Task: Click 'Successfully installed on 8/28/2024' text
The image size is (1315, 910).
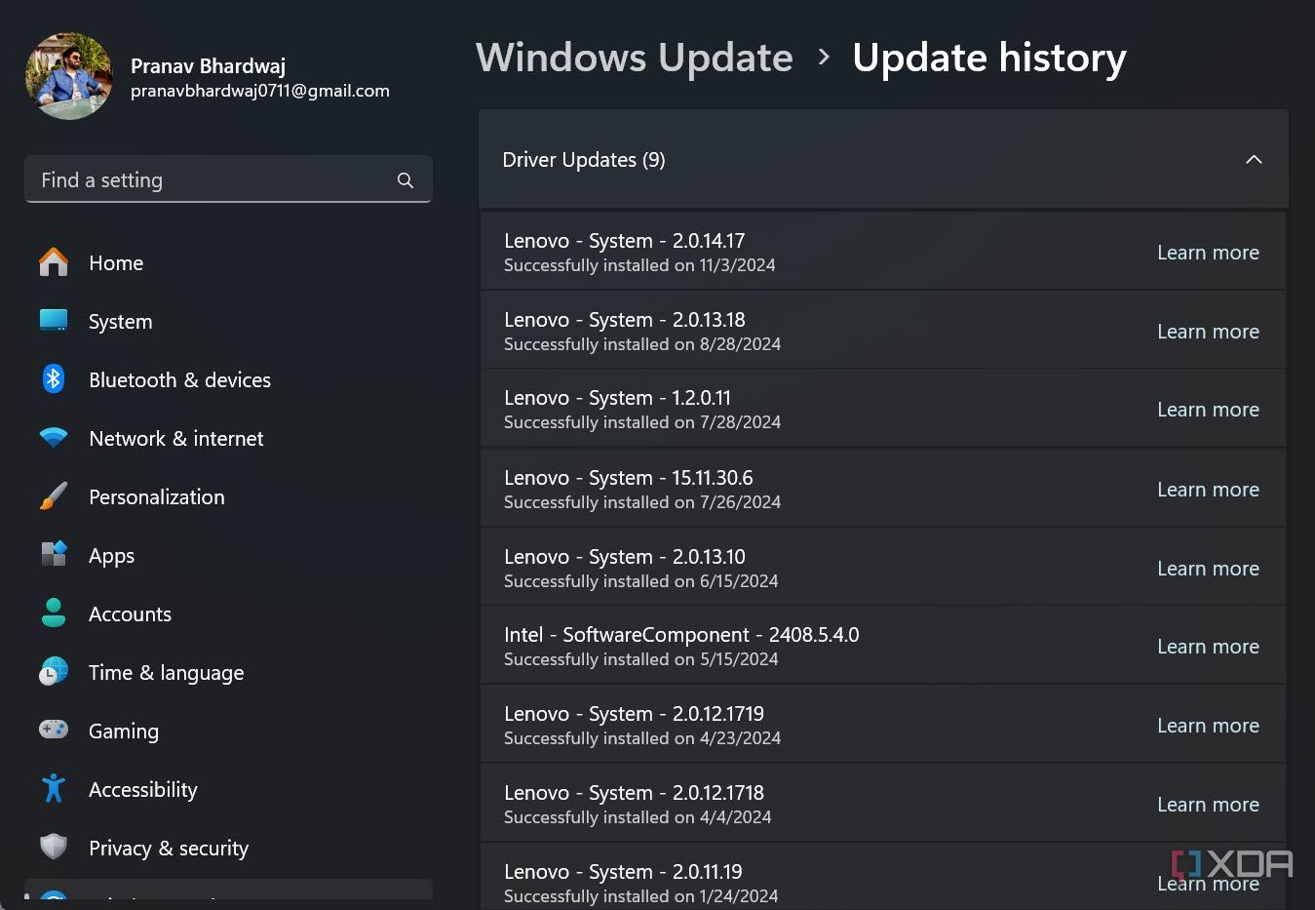Action: 642,344
